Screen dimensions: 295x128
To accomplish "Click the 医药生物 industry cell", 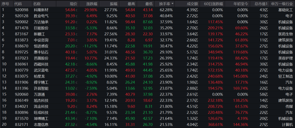I will pos(286,34).
